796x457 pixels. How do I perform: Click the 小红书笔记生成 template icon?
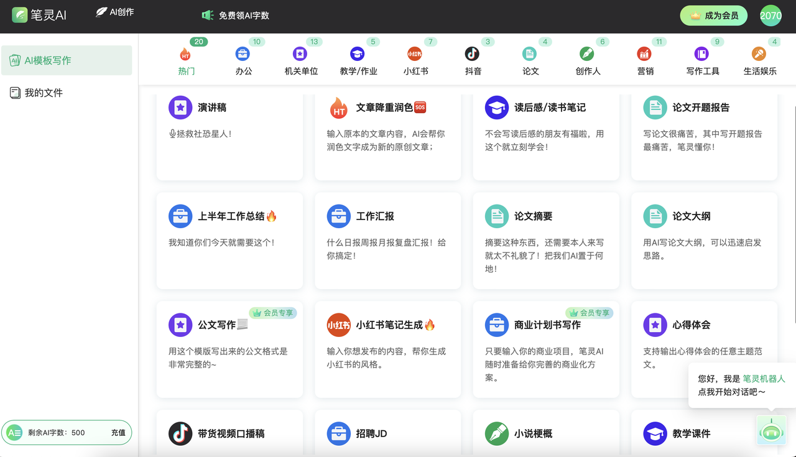[x=339, y=325]
